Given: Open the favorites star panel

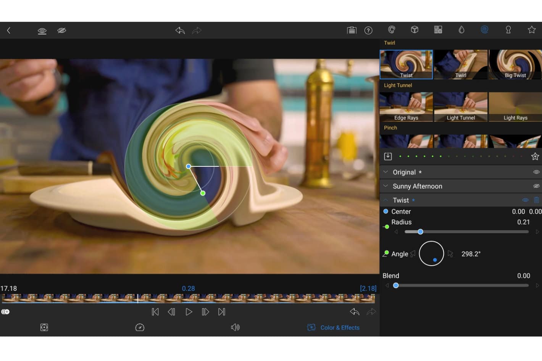Looking at the screenshot, I should (x=531, y=29).
